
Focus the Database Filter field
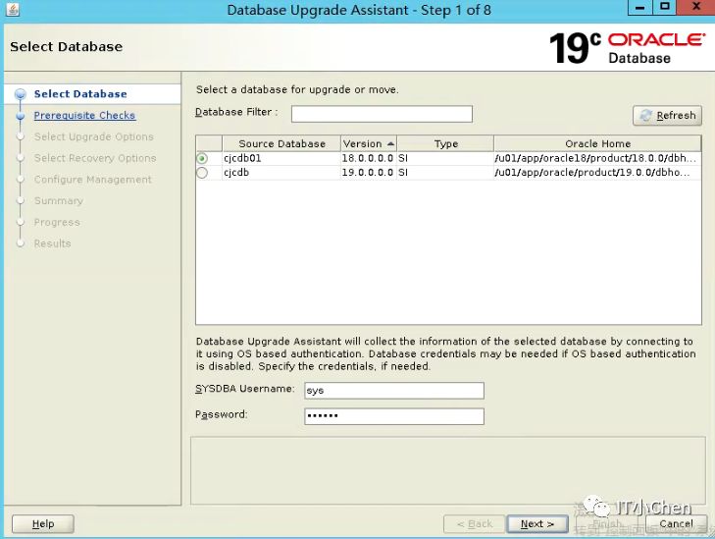[382, 114]
